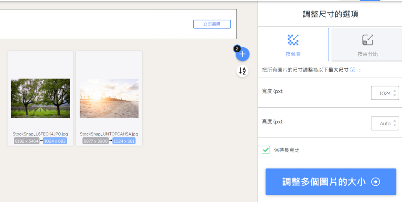Click the 保持長寬比 label text
The width and height of the screenshot is (403, 202).
coord(287,150)
